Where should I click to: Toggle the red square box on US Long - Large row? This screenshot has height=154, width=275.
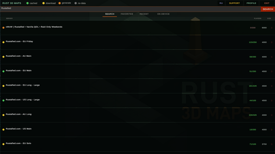[272, 100]
